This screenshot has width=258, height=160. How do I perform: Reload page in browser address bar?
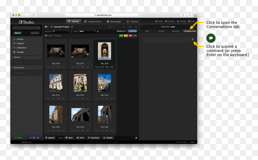(139, 15)
